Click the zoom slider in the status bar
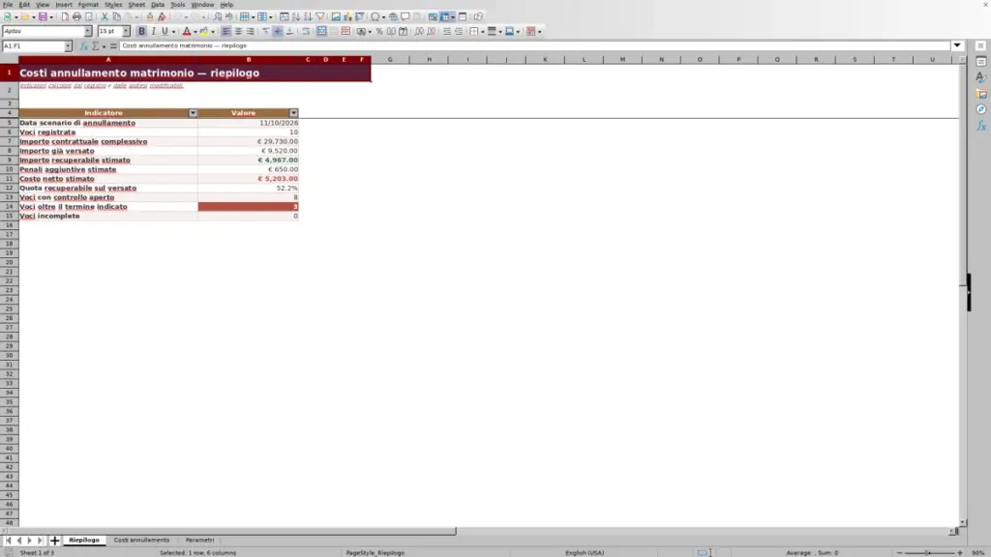 (x=929, y=552)
